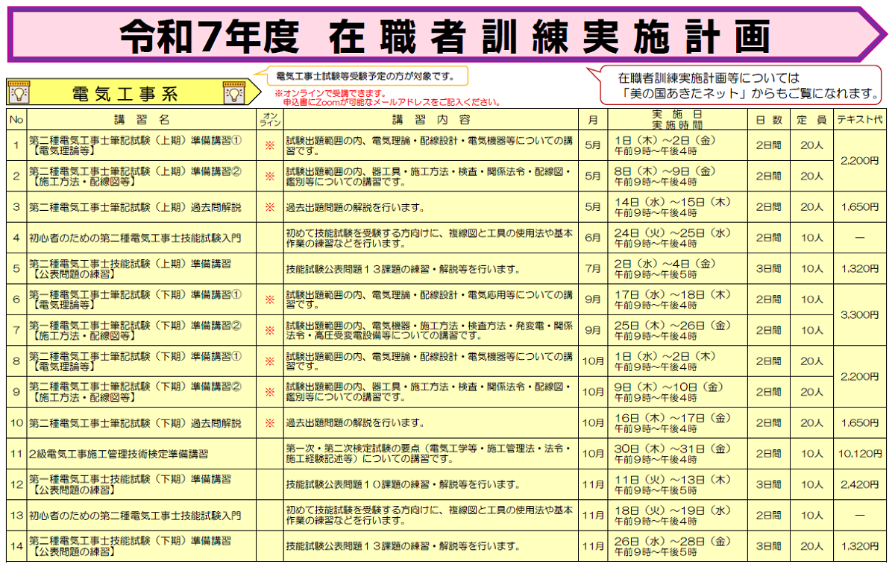Click the date 16日（木）～17日（金）

pyautogui.click(x=672, y=417)
